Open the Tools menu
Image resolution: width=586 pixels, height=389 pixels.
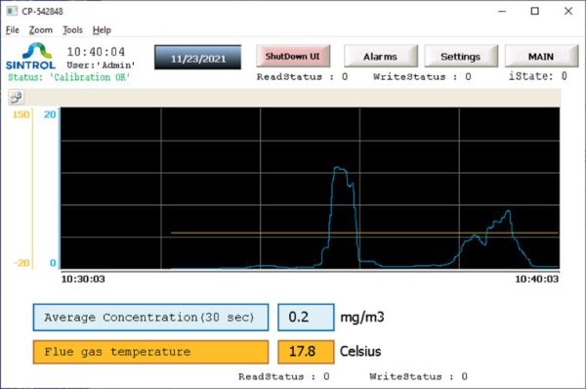[72, 30]
